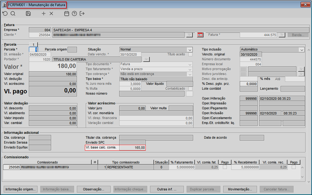Image resolution: width=312 pixels, height=195 pixels.
Task: Expand the Tipo inclusão dropdown
Action: point(301,50)
